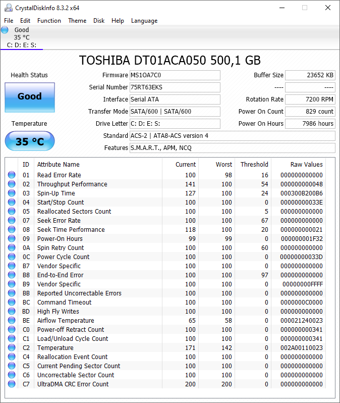The width and height of the screenshot is (340, 403).
Task: Open the Theme menu
Action: tap(77, 21)
